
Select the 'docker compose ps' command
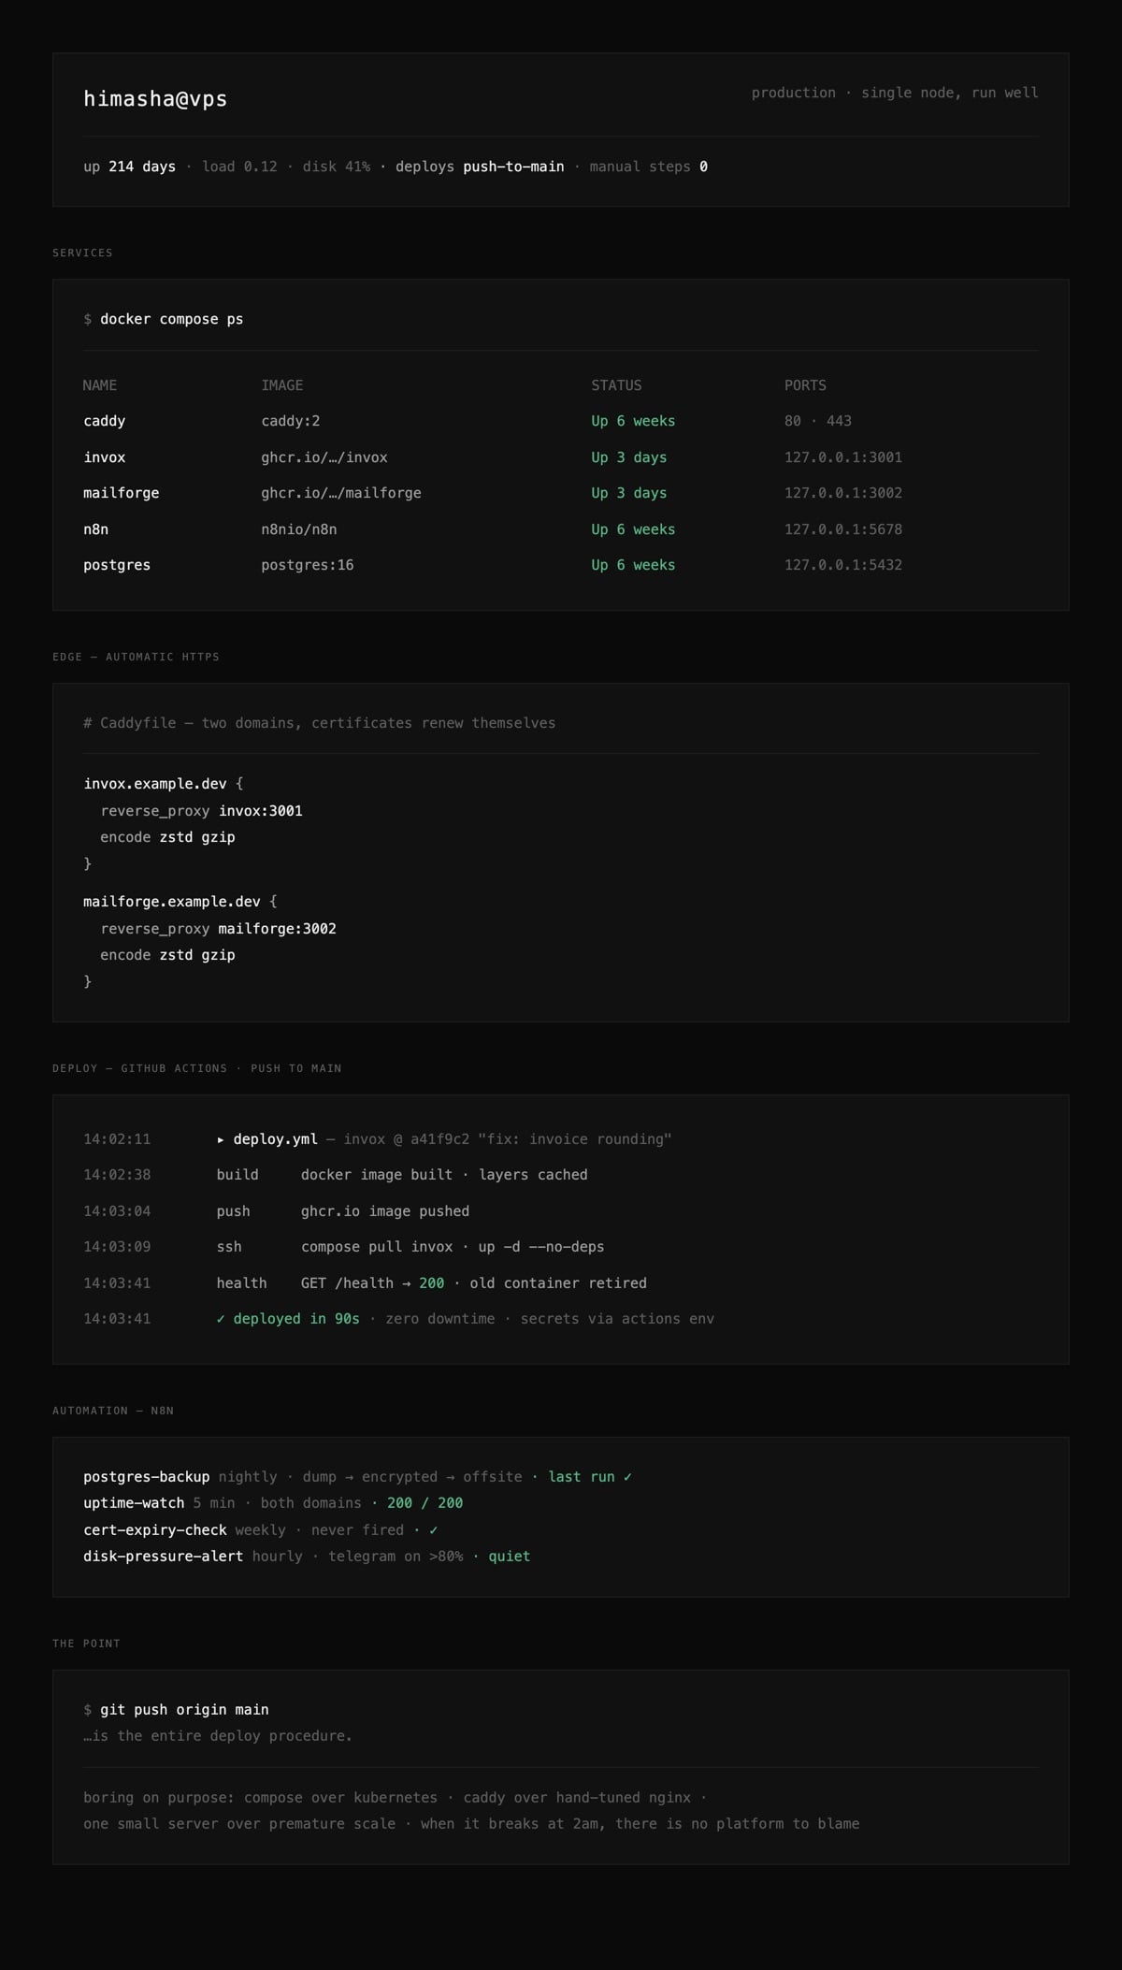pos(171,319)
